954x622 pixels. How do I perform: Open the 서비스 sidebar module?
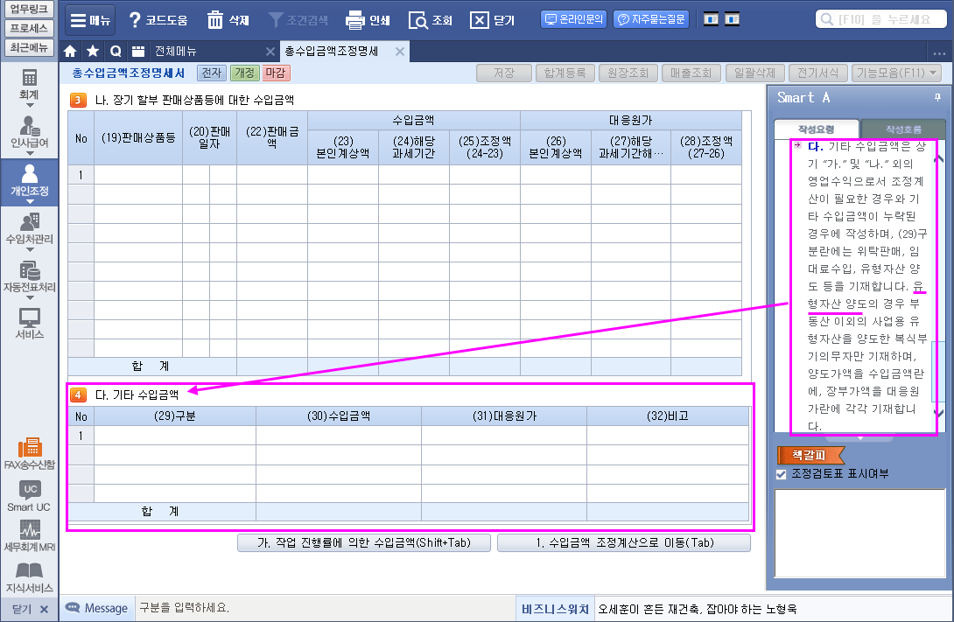coord(29,324)
